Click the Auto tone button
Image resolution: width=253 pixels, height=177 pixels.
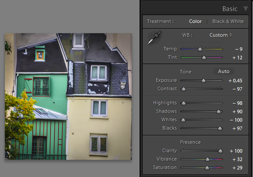tap(224, 71)
